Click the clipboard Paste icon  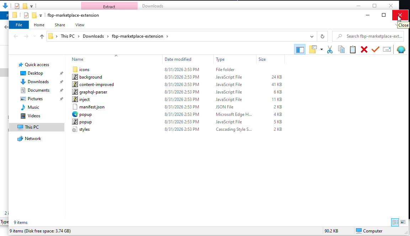[353, 49]
